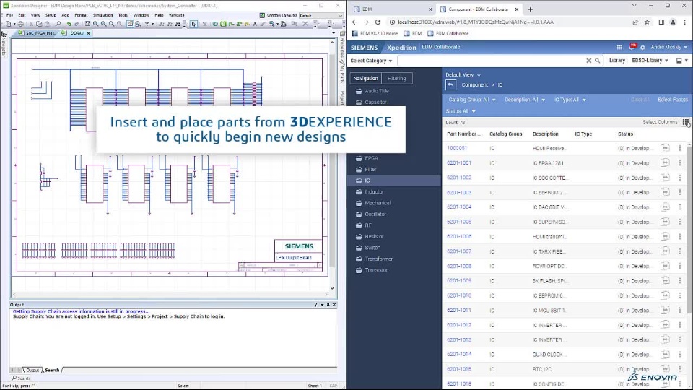This screenshot has height=390, width=693.
Task: Click the EDM Collaborate bookmark
Action: 448,34
